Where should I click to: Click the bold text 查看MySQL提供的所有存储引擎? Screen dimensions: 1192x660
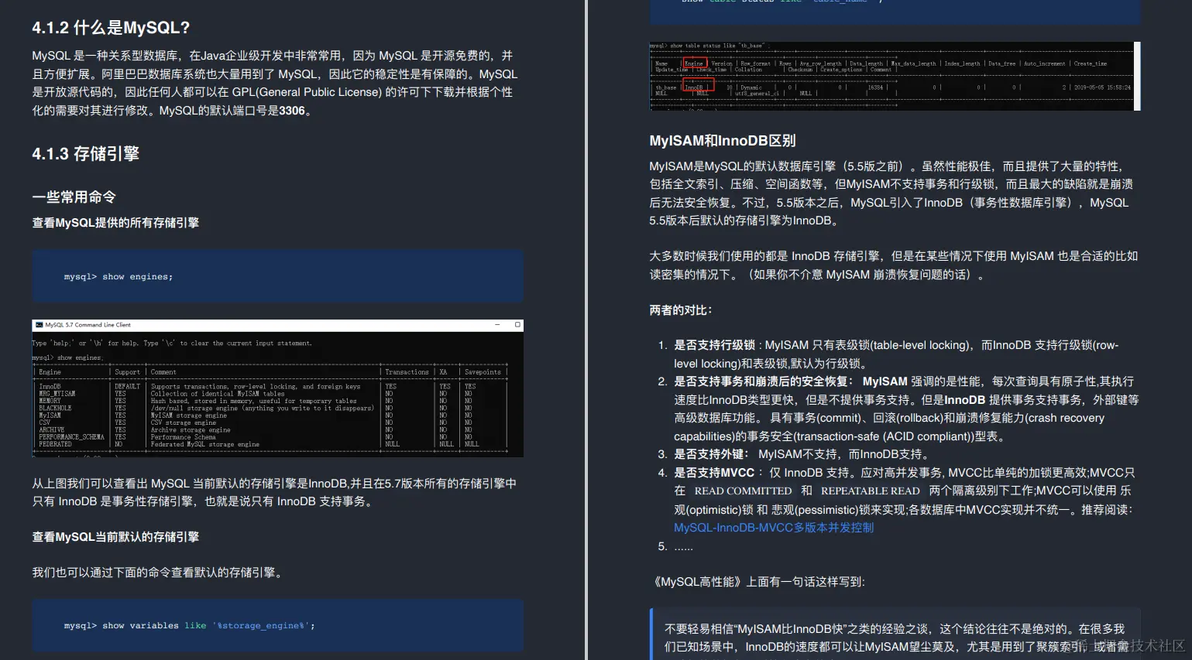115,223
